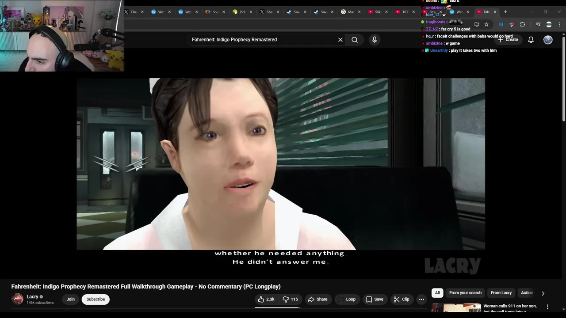Image resolution: width=566 pixels, height=318 pixels.
Task: Close the She tab
Action: point(278,12)
